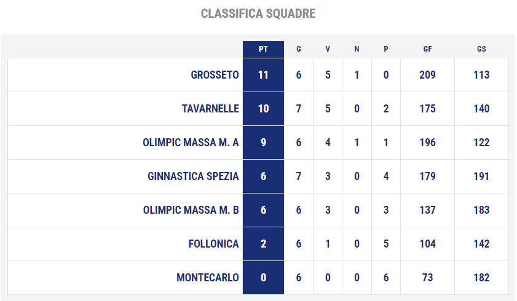Click Grosseto's 11 points cell
This screenshot has height=301, width=517.
coord(263,75)
